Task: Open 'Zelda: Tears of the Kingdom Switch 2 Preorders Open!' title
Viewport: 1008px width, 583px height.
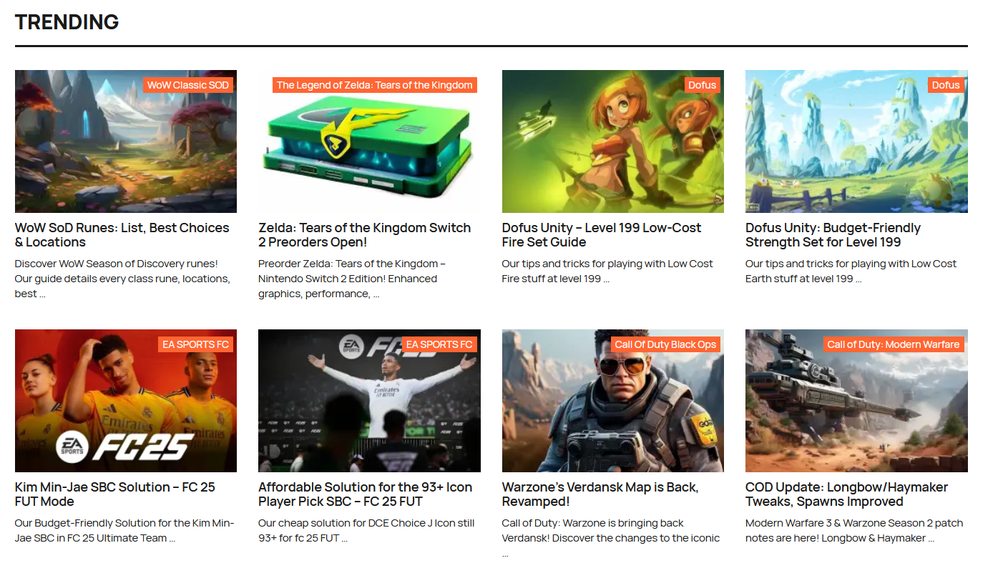Action: click(x=365, y=235)
